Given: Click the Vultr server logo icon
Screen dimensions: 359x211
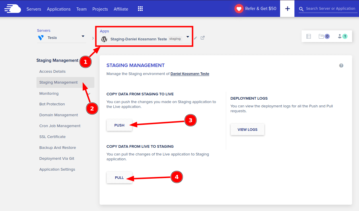Looking at the screenshot, I should [x=41, y=38].
